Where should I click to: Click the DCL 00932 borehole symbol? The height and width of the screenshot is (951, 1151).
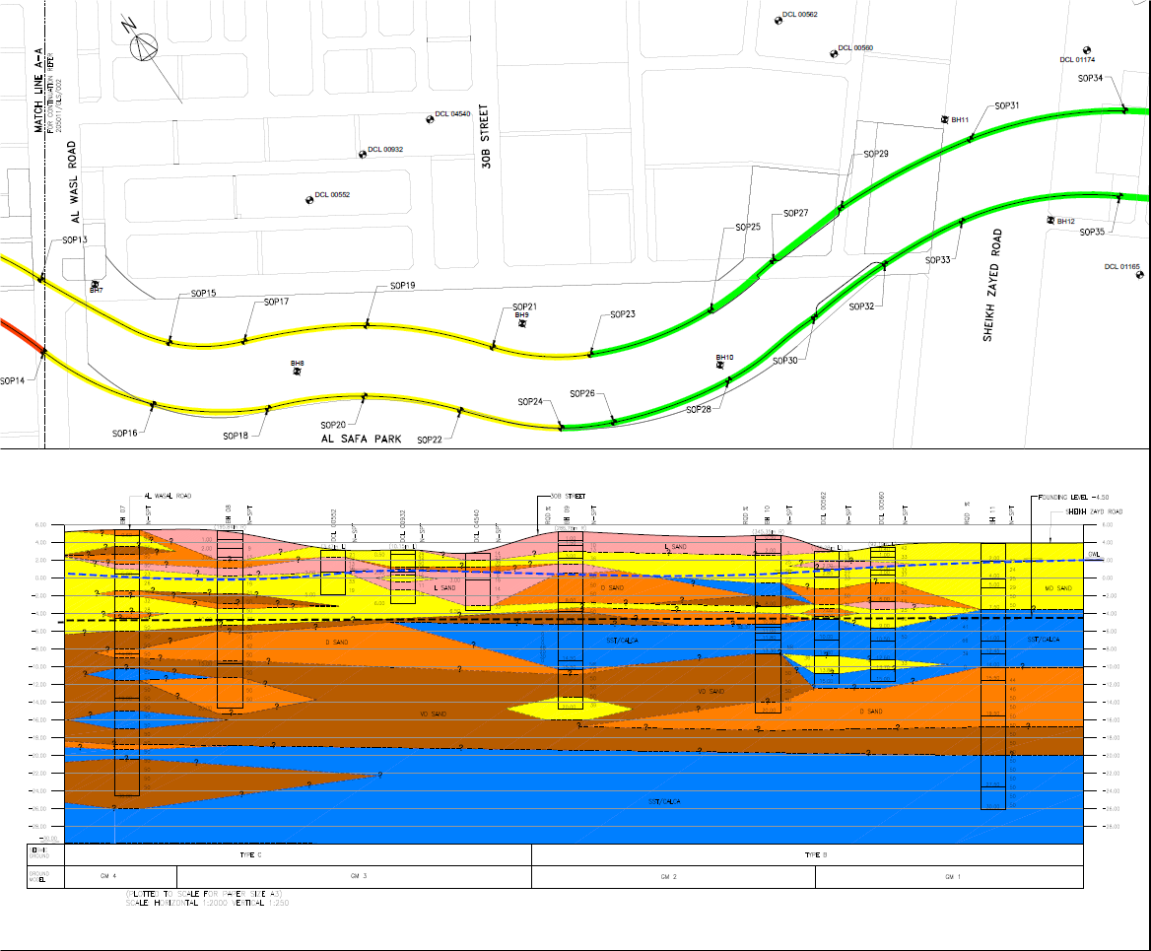coord(362,153)
